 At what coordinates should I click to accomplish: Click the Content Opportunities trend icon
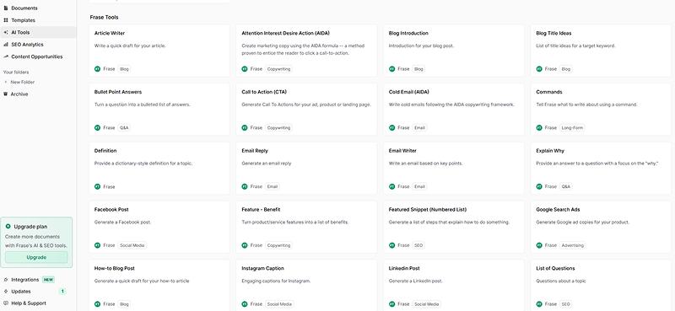point(6,56)
